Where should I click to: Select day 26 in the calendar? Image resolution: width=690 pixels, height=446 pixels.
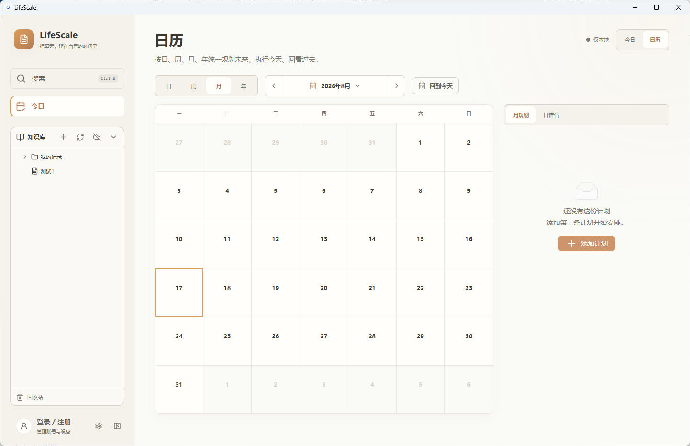(x=276, y=341)
